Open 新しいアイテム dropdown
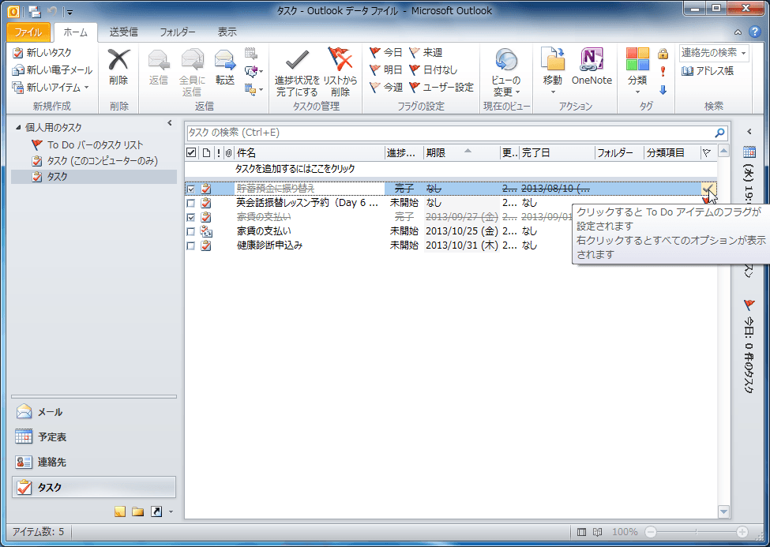770x547 pixels. click(x=51, y=88)
